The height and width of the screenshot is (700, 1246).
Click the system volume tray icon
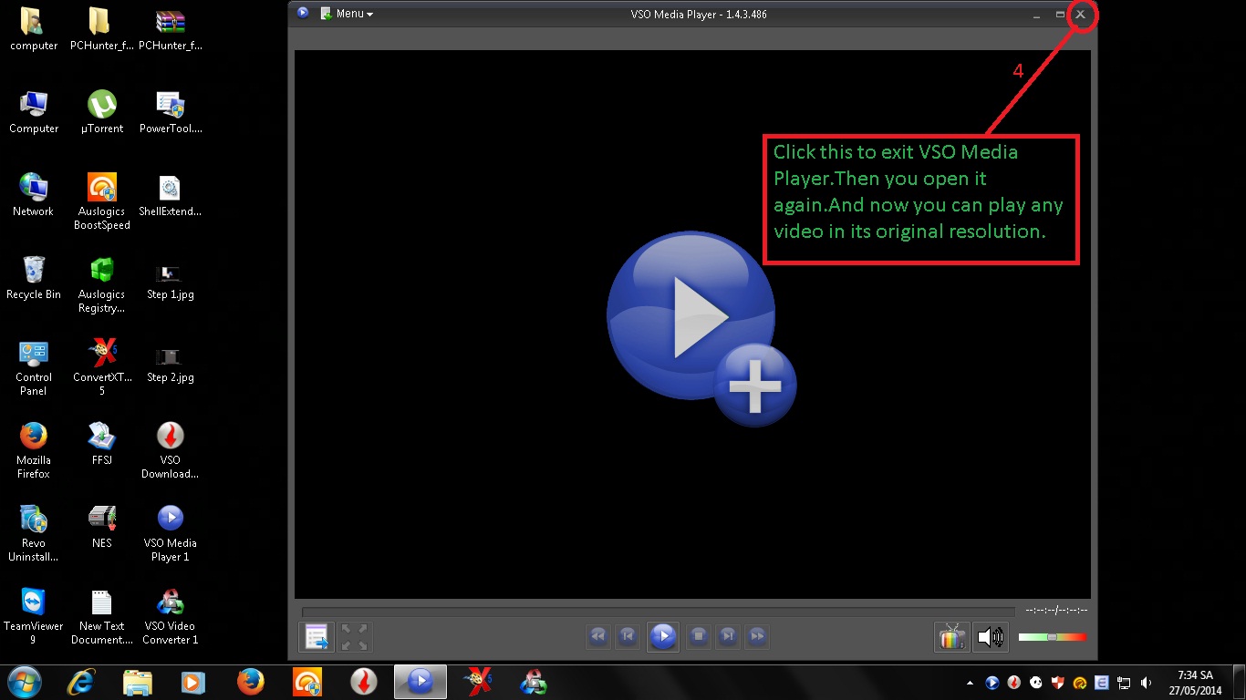(x=1146, y=683)
